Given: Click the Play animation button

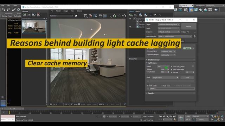Looking at the screenshot, I should pyautogui.click(x=167, y=117).
